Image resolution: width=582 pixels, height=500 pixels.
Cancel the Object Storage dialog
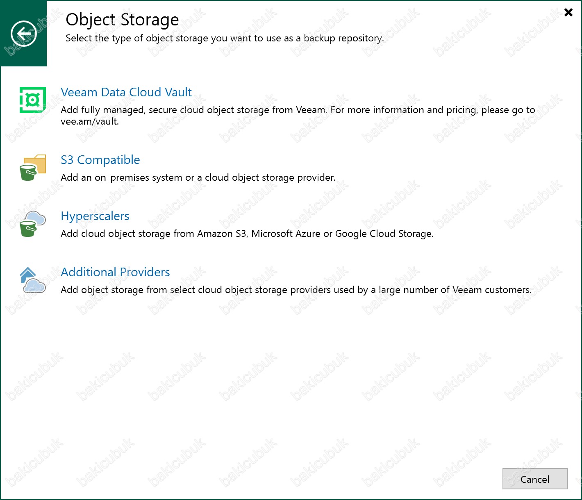[535, 479]
